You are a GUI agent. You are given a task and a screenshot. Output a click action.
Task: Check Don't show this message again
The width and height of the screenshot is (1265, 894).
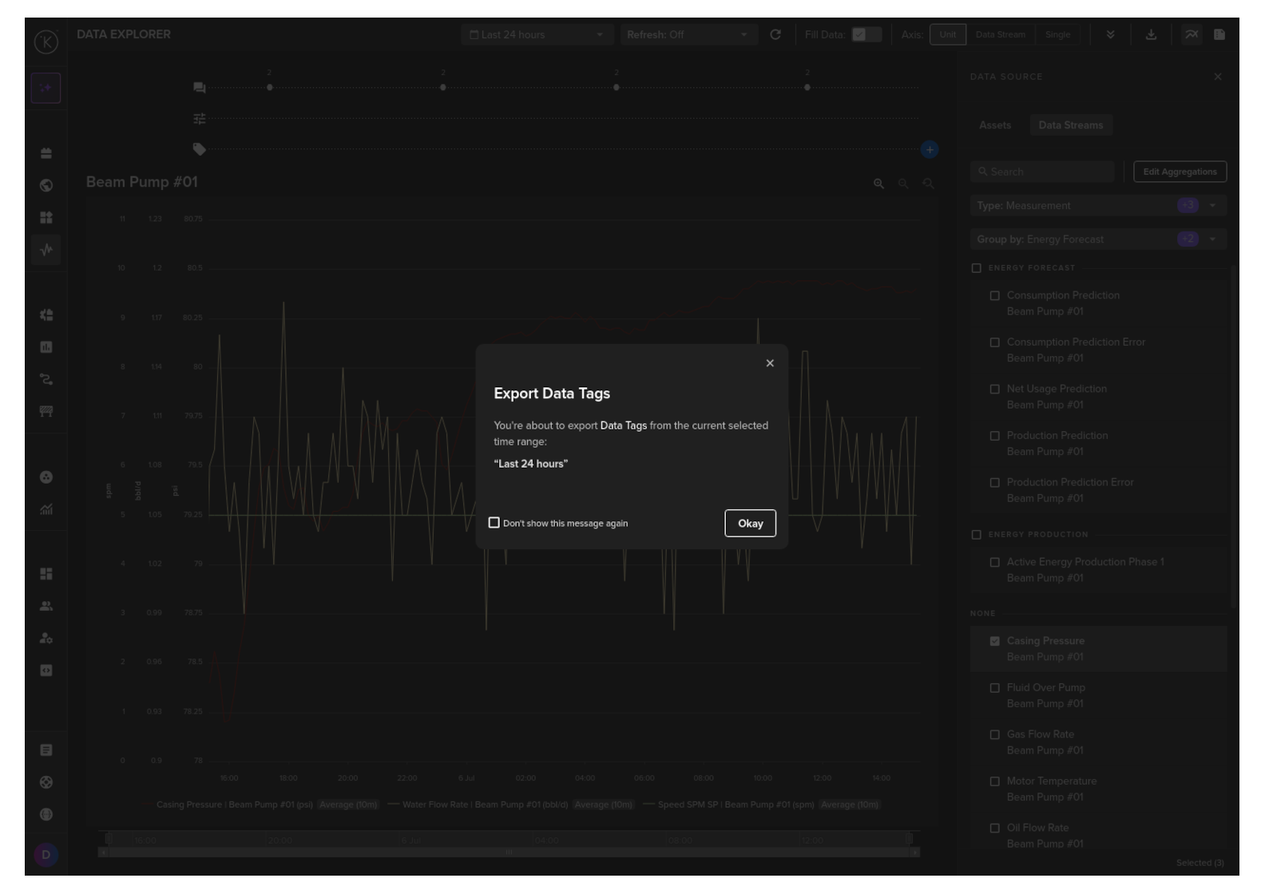(494, 523)
